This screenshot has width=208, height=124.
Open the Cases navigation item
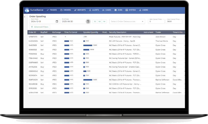click(x=106, y=10)
